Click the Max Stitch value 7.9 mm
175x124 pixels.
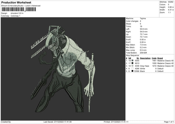[143, 45]
